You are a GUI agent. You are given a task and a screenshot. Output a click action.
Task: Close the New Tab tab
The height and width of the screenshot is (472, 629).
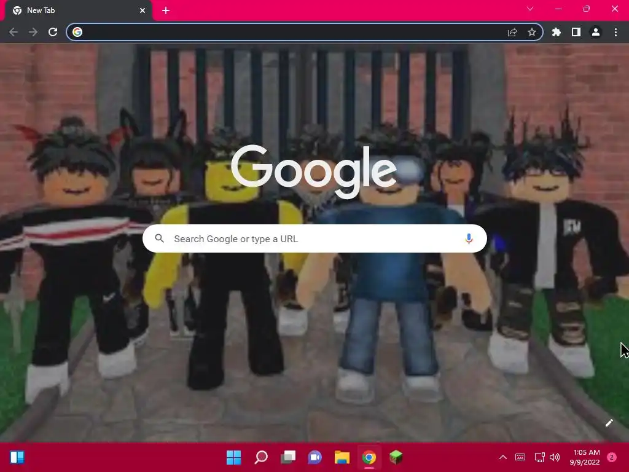click(x=143, y=10)
